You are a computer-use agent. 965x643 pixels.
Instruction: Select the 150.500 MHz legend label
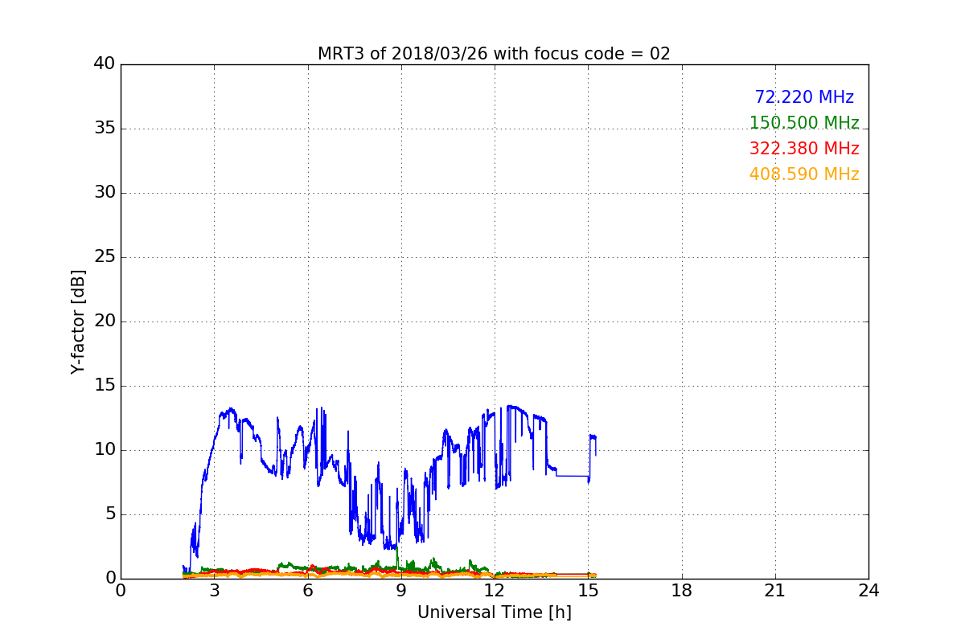804,123
